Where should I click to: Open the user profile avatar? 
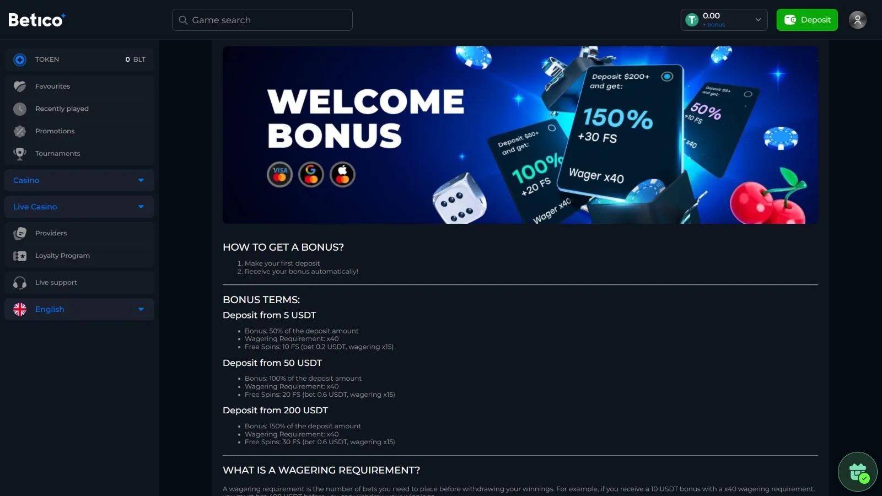[x=857, y=20]
